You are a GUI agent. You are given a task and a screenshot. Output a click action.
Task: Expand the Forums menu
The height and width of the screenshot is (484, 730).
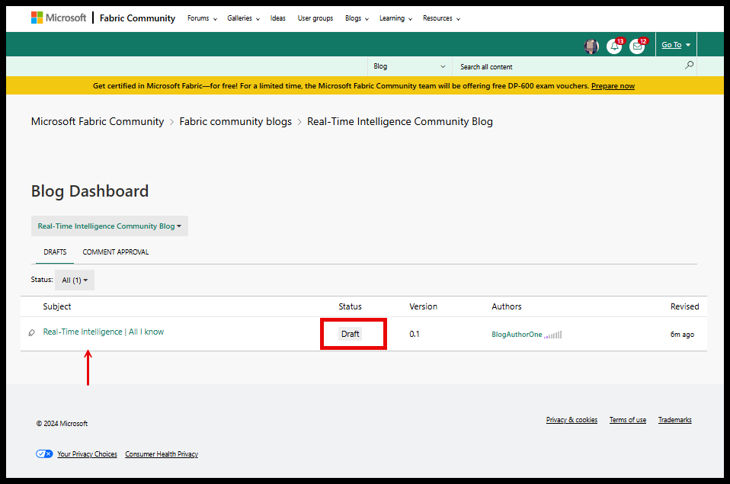[x=202, y=18]
